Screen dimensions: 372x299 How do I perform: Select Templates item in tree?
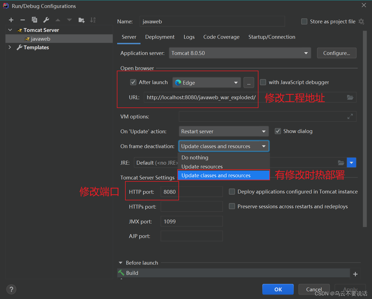tap(36, 47)
